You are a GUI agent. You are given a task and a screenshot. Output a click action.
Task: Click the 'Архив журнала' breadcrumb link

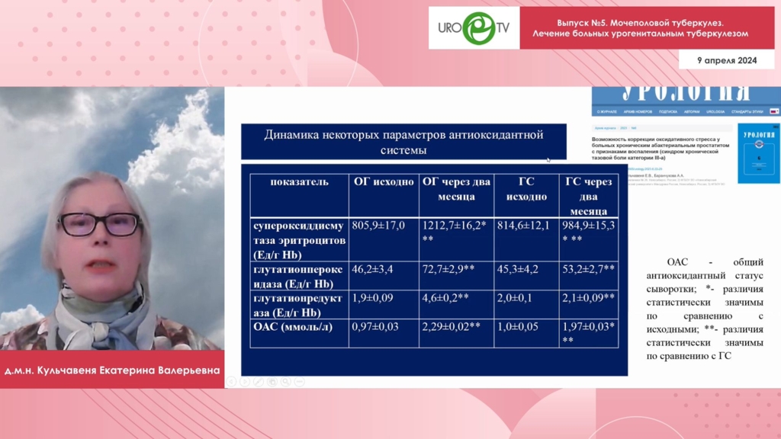[x=605, y=128]
